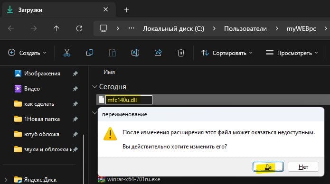Close the Загрузки tab
This screenshot has height=184, width=330.
[106, 9]
